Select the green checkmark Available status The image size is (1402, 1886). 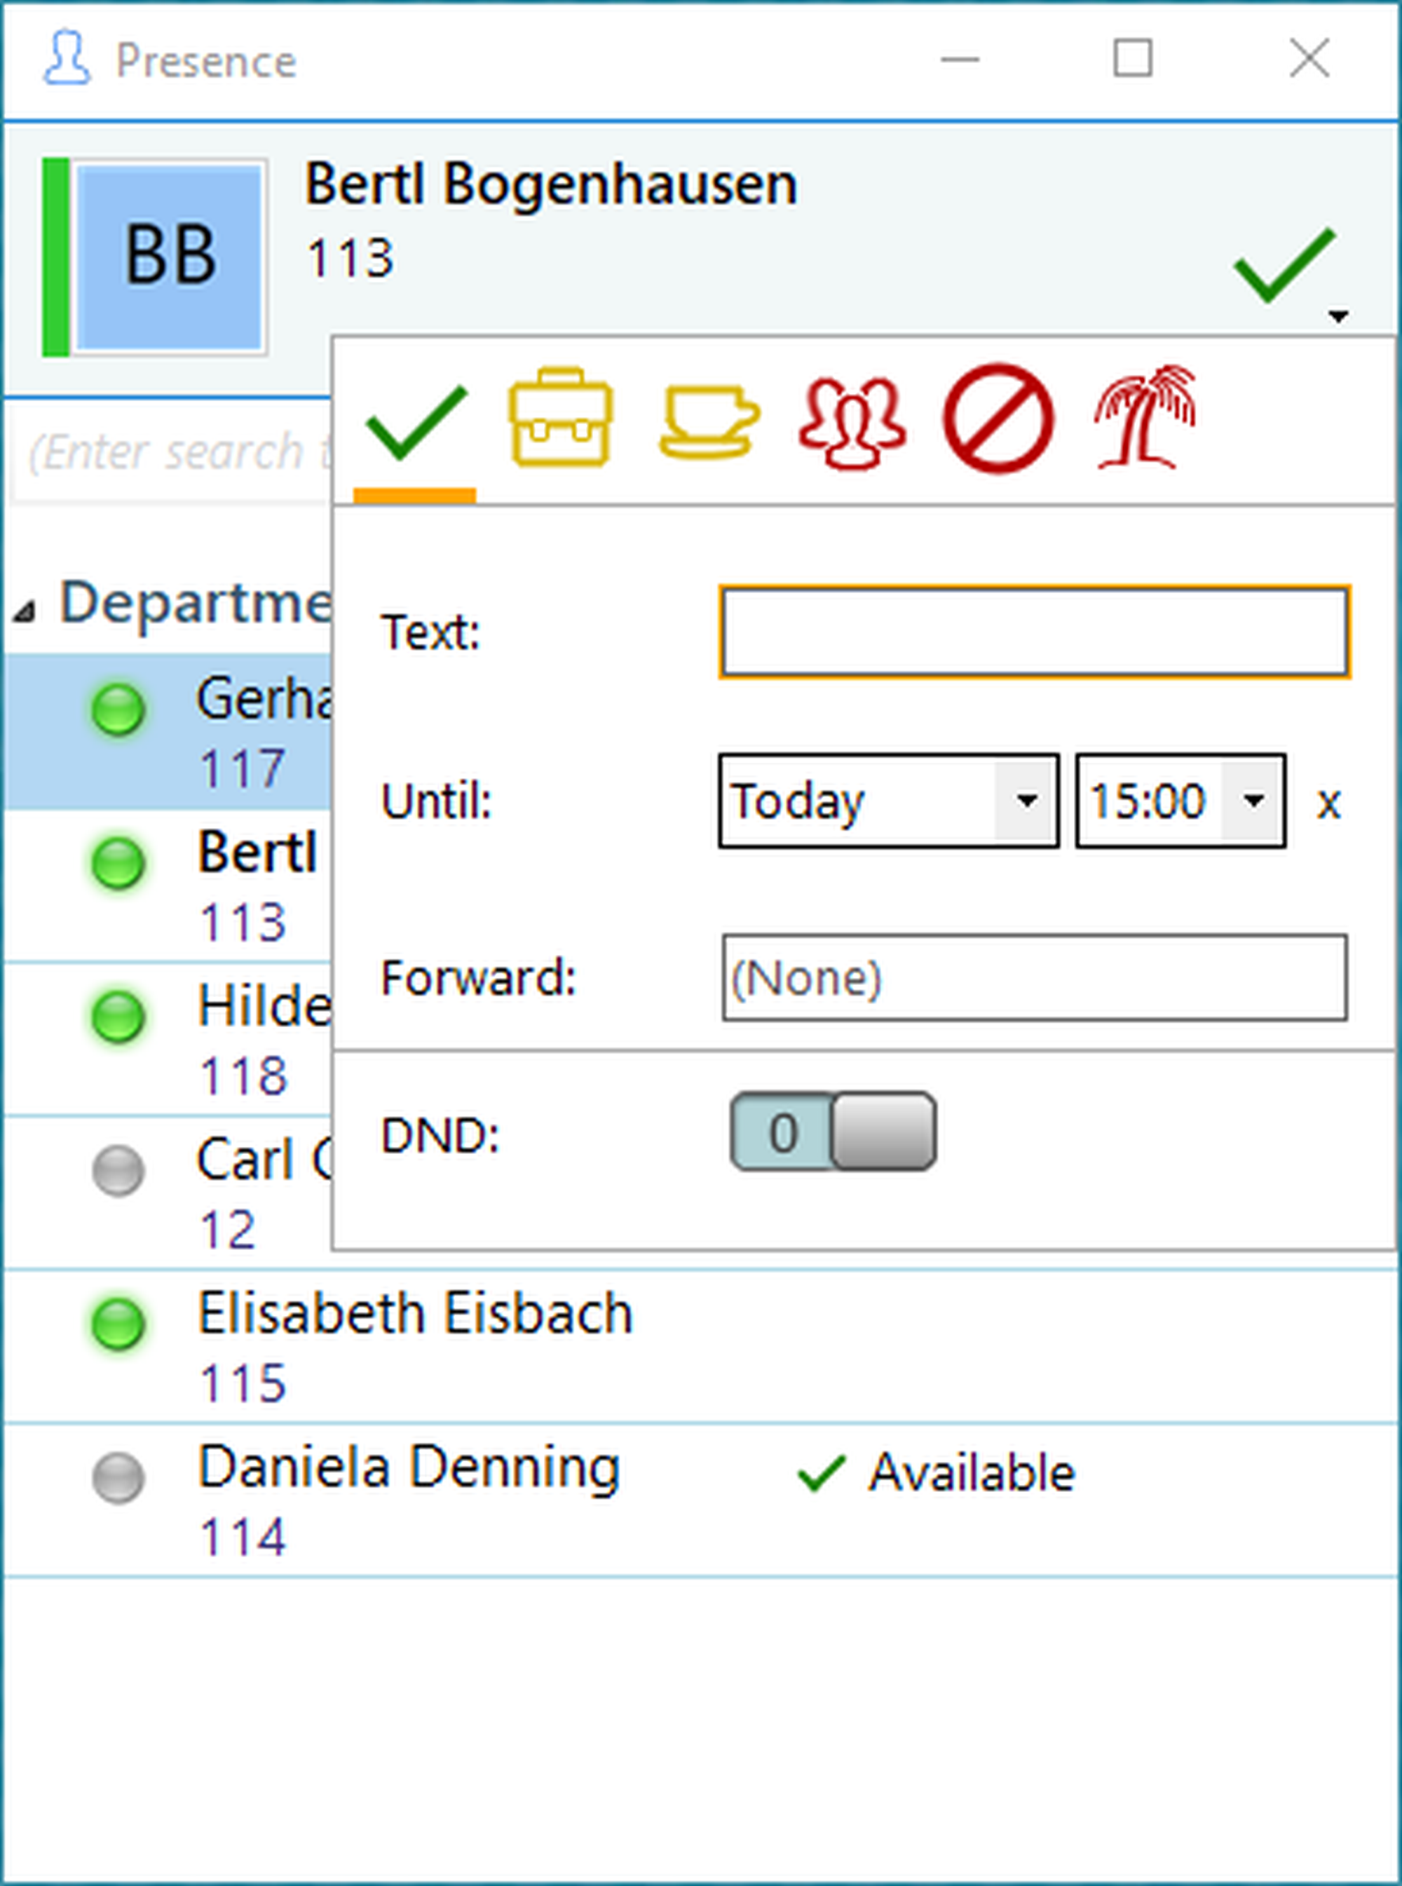415,422
